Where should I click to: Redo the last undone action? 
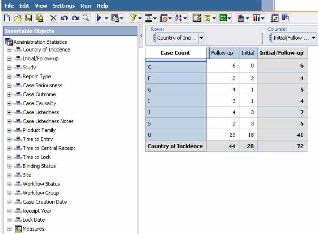(75, 18)
